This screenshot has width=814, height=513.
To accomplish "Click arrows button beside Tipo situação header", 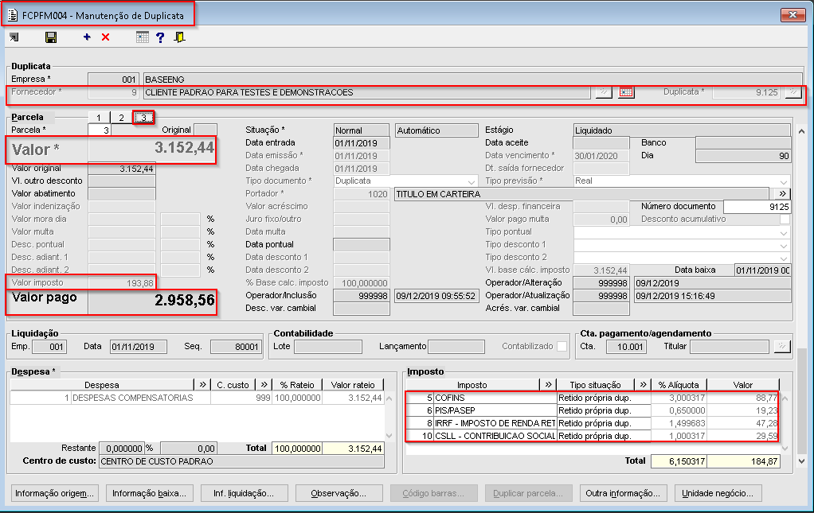I will (x=643, y=384).
